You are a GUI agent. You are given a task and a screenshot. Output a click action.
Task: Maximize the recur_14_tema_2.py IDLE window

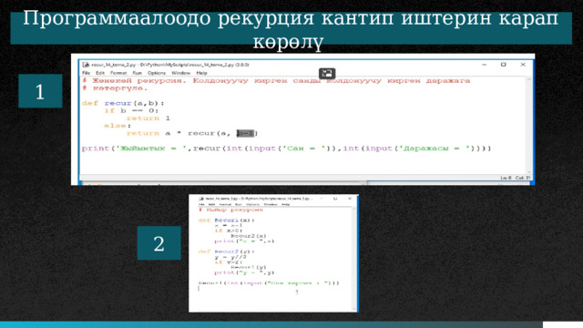(504, 65)
